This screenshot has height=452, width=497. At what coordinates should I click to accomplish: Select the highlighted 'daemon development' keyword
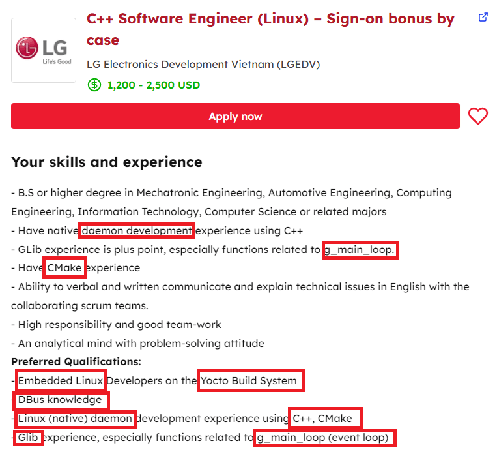[x=137, y=231]
